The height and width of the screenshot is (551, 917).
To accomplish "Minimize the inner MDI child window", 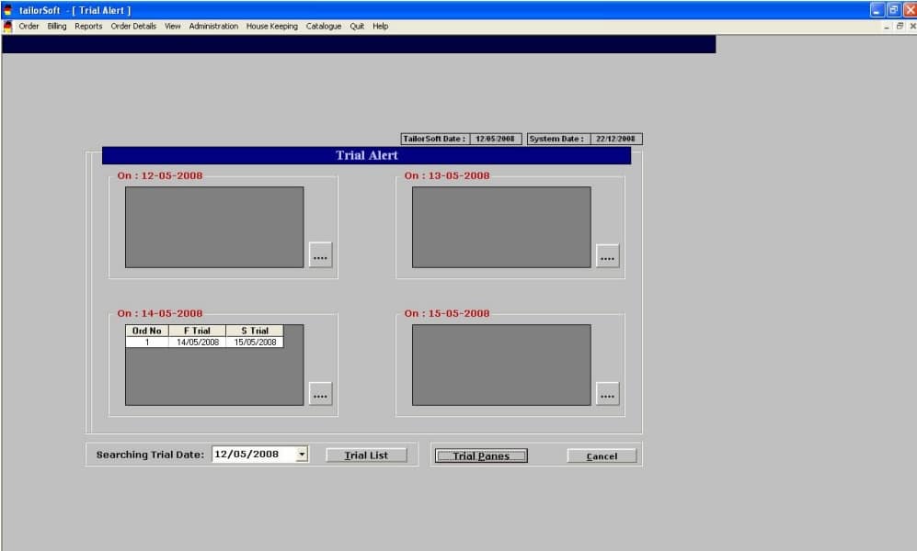I will coord(888,27).
